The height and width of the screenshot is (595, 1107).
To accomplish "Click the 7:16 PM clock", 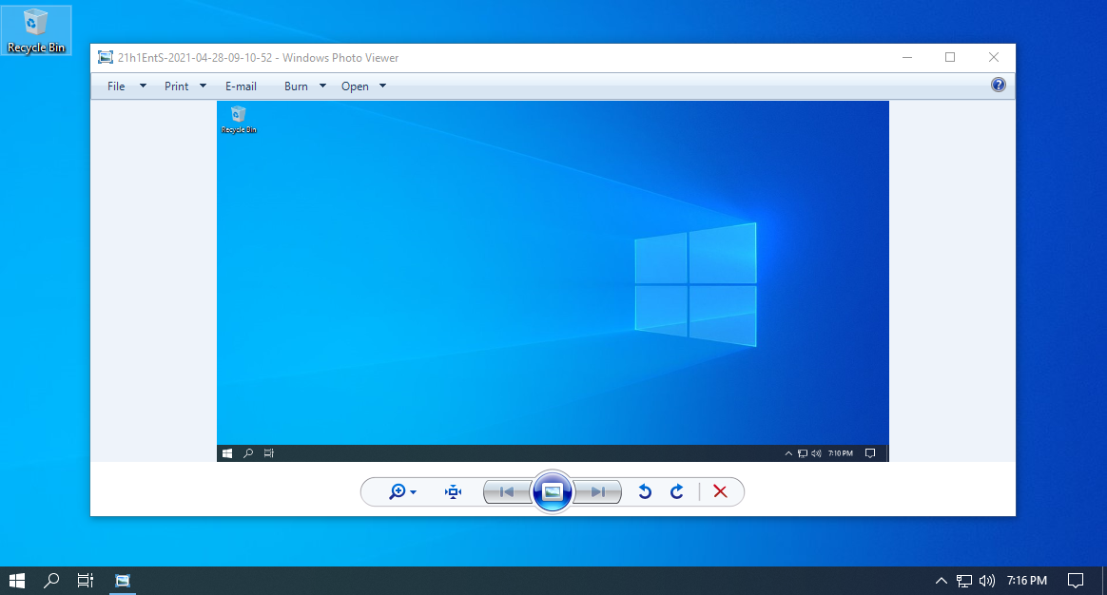I will (x=1026, y=581).
